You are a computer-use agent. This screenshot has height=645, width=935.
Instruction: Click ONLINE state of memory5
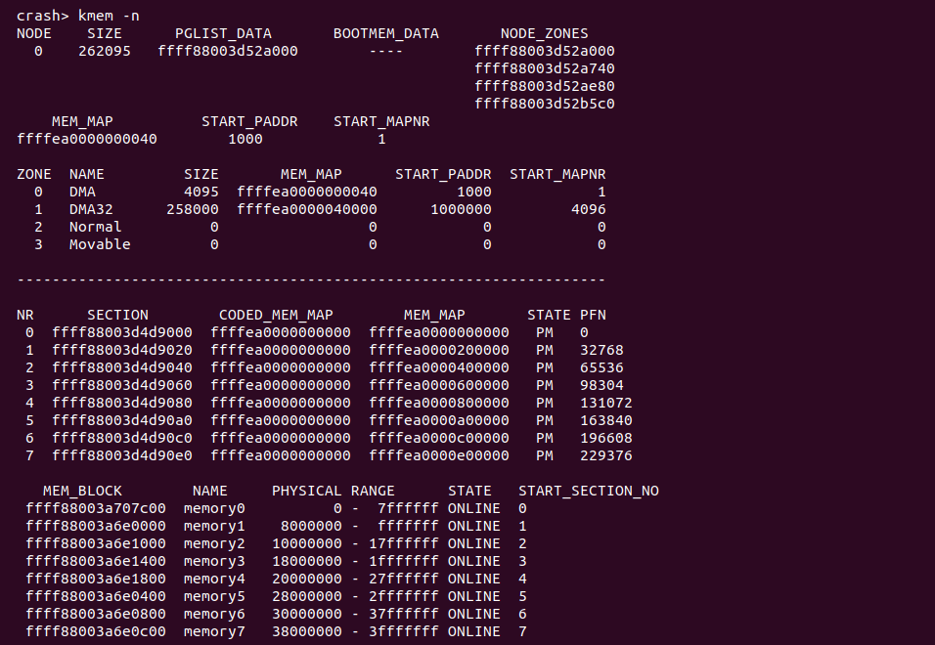[x=473, y=596]
